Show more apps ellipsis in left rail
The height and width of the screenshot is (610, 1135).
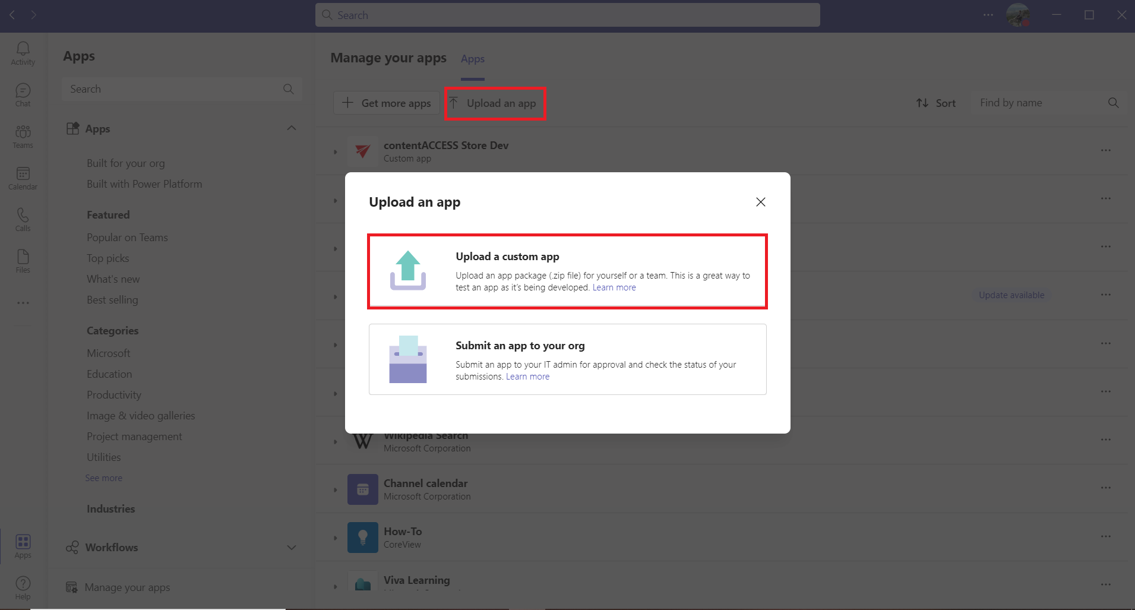pos(23,303)
